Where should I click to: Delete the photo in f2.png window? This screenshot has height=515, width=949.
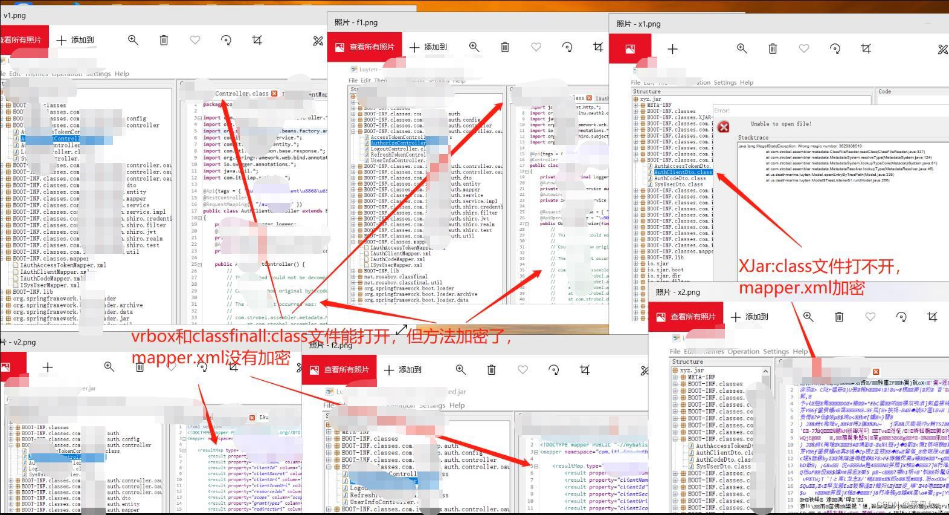pyautogui.click(x=491, y=369)
